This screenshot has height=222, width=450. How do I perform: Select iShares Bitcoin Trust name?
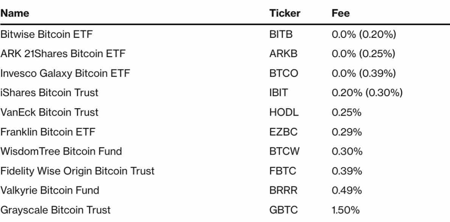click(x=50, y=93)
